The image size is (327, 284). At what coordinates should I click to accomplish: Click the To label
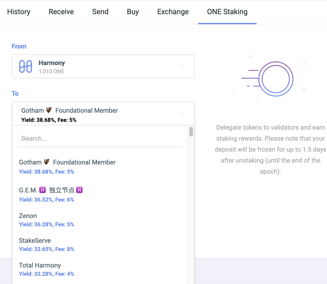15,94
